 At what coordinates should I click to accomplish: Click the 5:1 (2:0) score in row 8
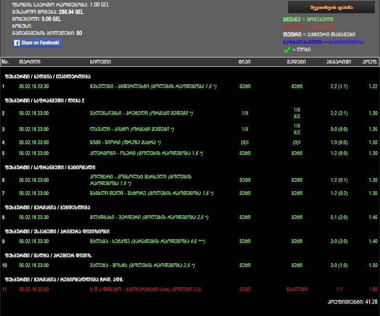pyautogui.click(x=339, y=218)
